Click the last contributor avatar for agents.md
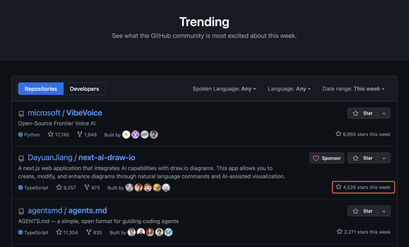This screenshot has height=247, width=409. click(169, 232)
